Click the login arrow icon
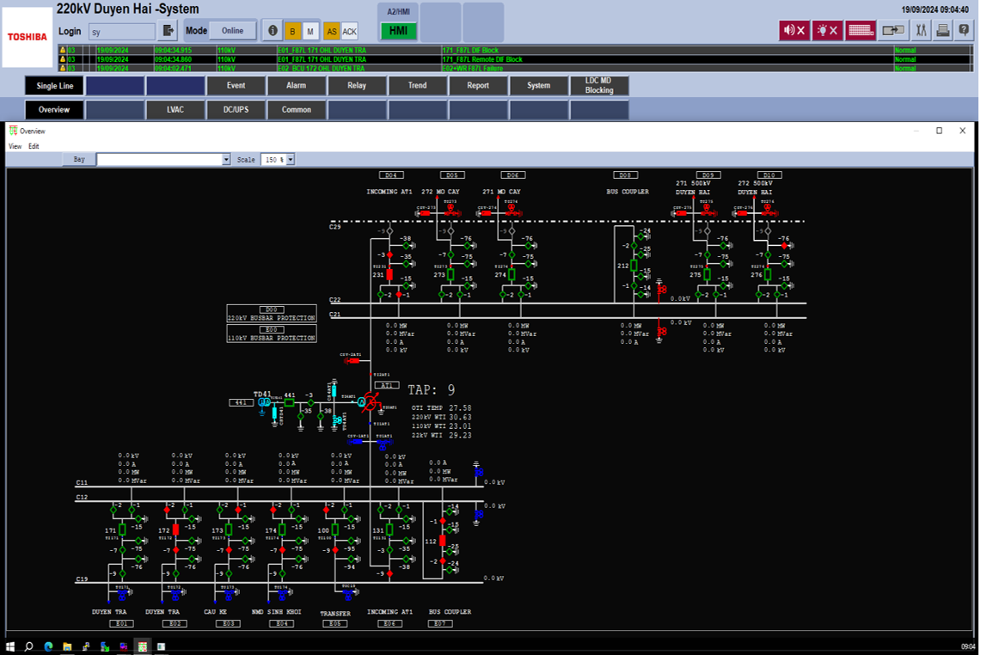 pos(169,31)
